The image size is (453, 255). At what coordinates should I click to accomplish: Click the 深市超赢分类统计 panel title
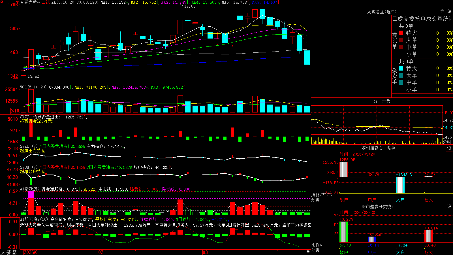pos(378,207)
